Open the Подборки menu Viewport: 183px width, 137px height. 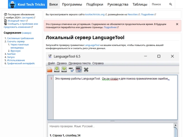95,4
